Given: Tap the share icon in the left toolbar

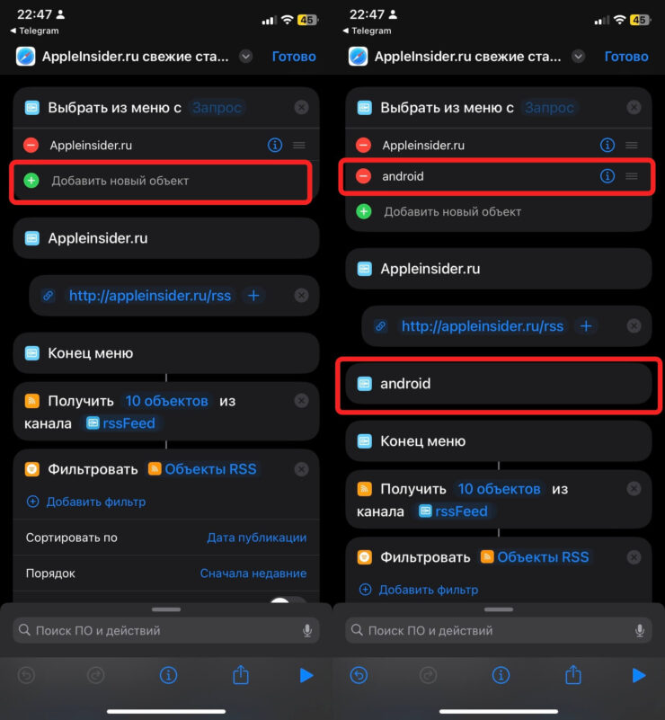Looking at the screenshot, I should point(241,675).
